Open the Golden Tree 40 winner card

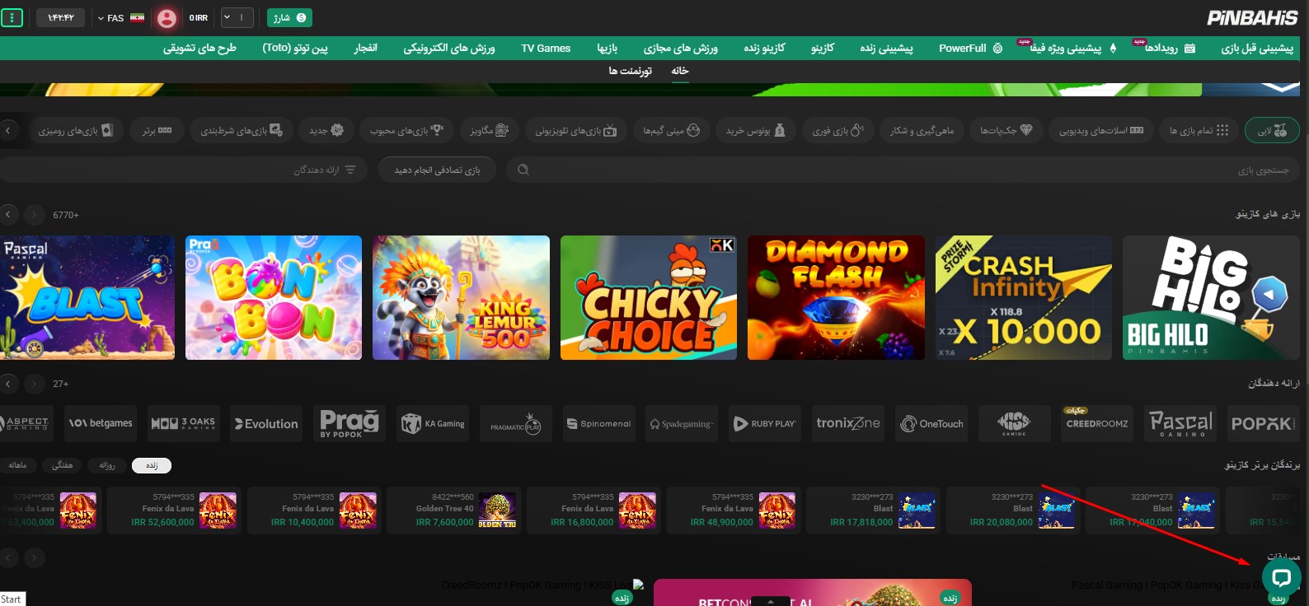[x=454, y=510]
